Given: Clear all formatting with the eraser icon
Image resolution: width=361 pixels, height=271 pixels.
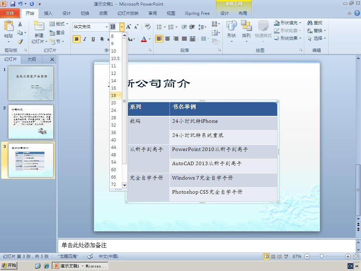Looking at the screenshot, I should (148, 27).
